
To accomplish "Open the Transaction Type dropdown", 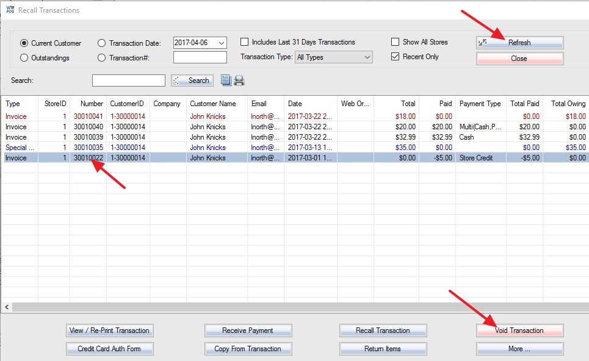I will 367,57.
